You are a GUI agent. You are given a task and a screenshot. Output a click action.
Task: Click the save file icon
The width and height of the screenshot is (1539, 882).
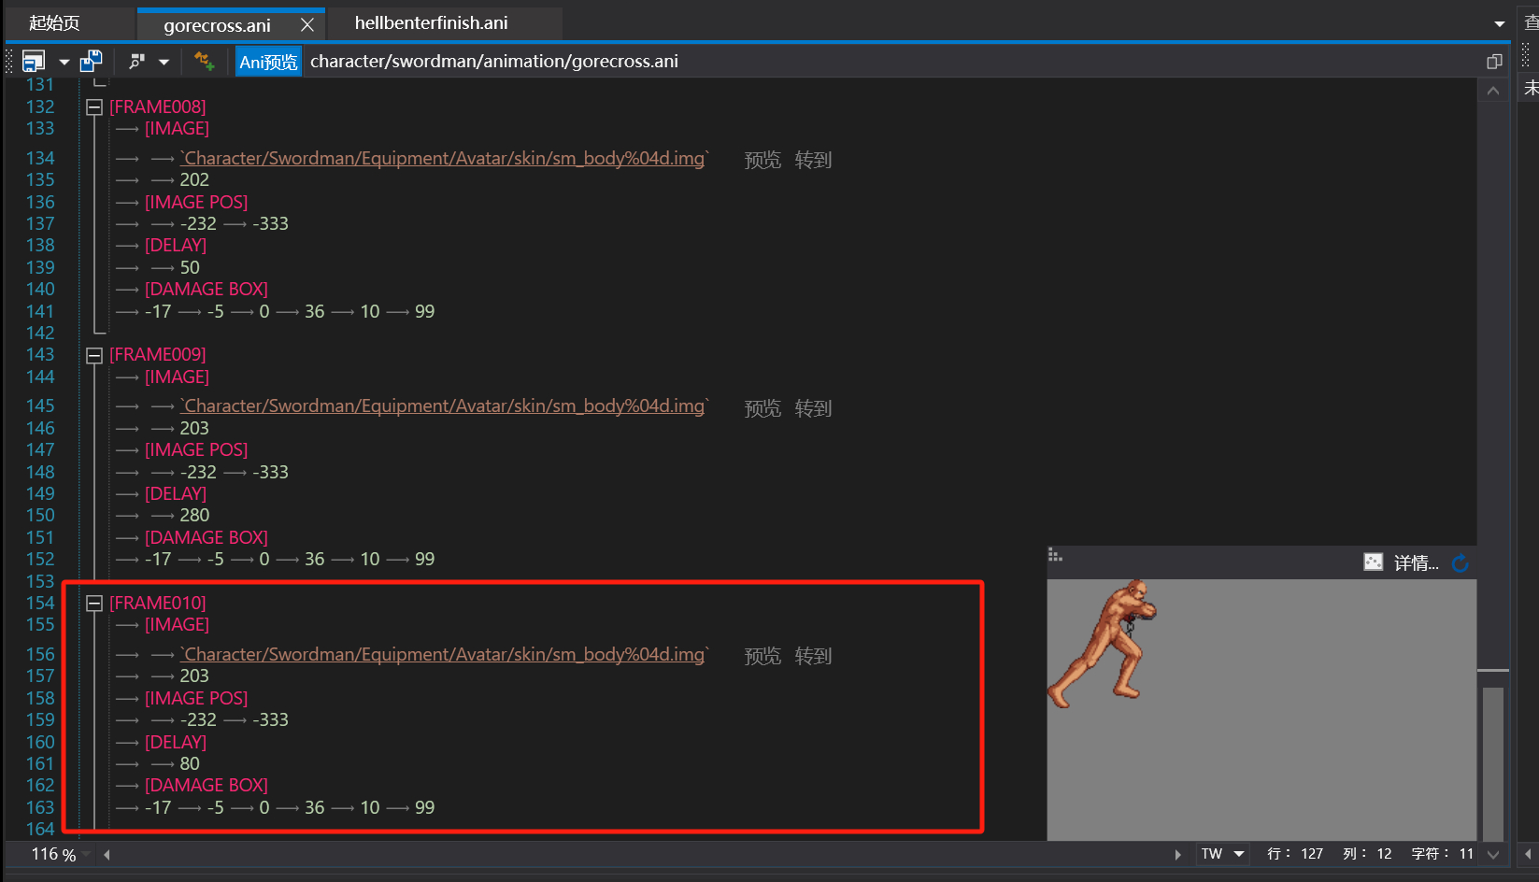point(34,62)
